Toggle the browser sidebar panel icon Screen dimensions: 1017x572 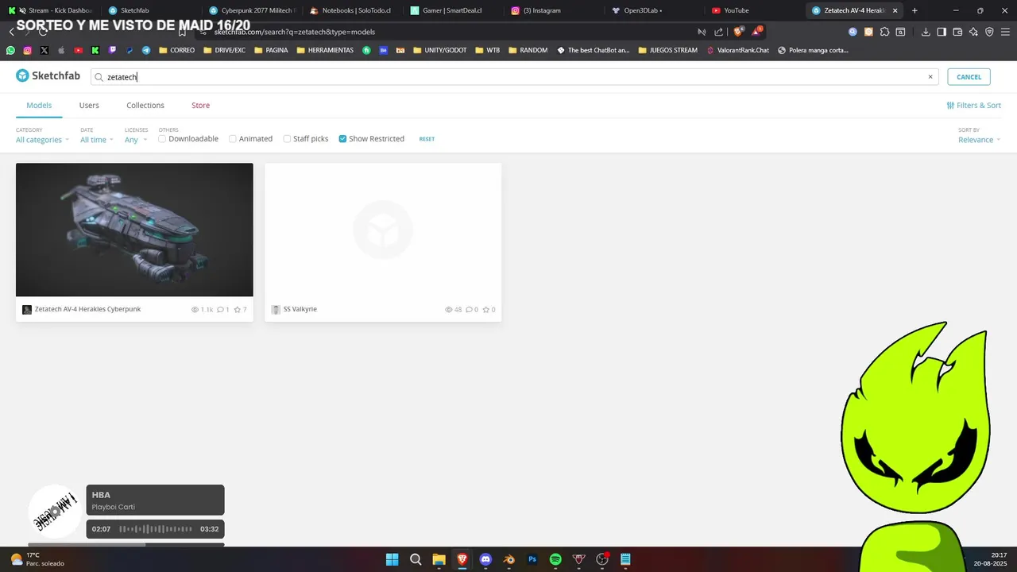tap(942, 32)
